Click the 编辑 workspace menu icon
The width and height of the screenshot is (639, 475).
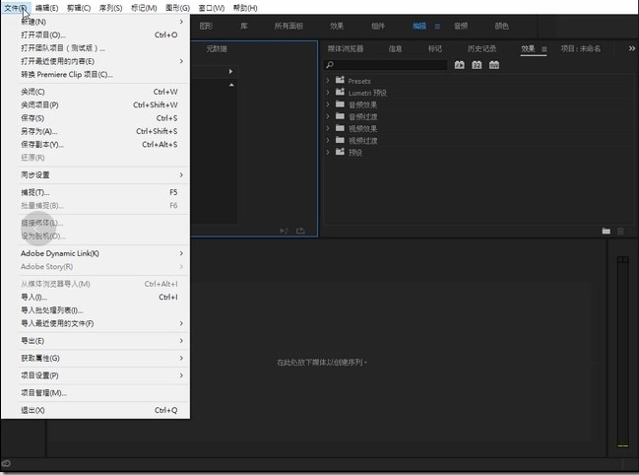[437, 27]
